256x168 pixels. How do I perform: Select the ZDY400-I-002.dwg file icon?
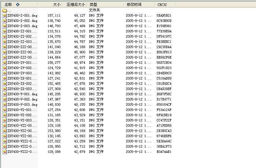click(5, 21)
